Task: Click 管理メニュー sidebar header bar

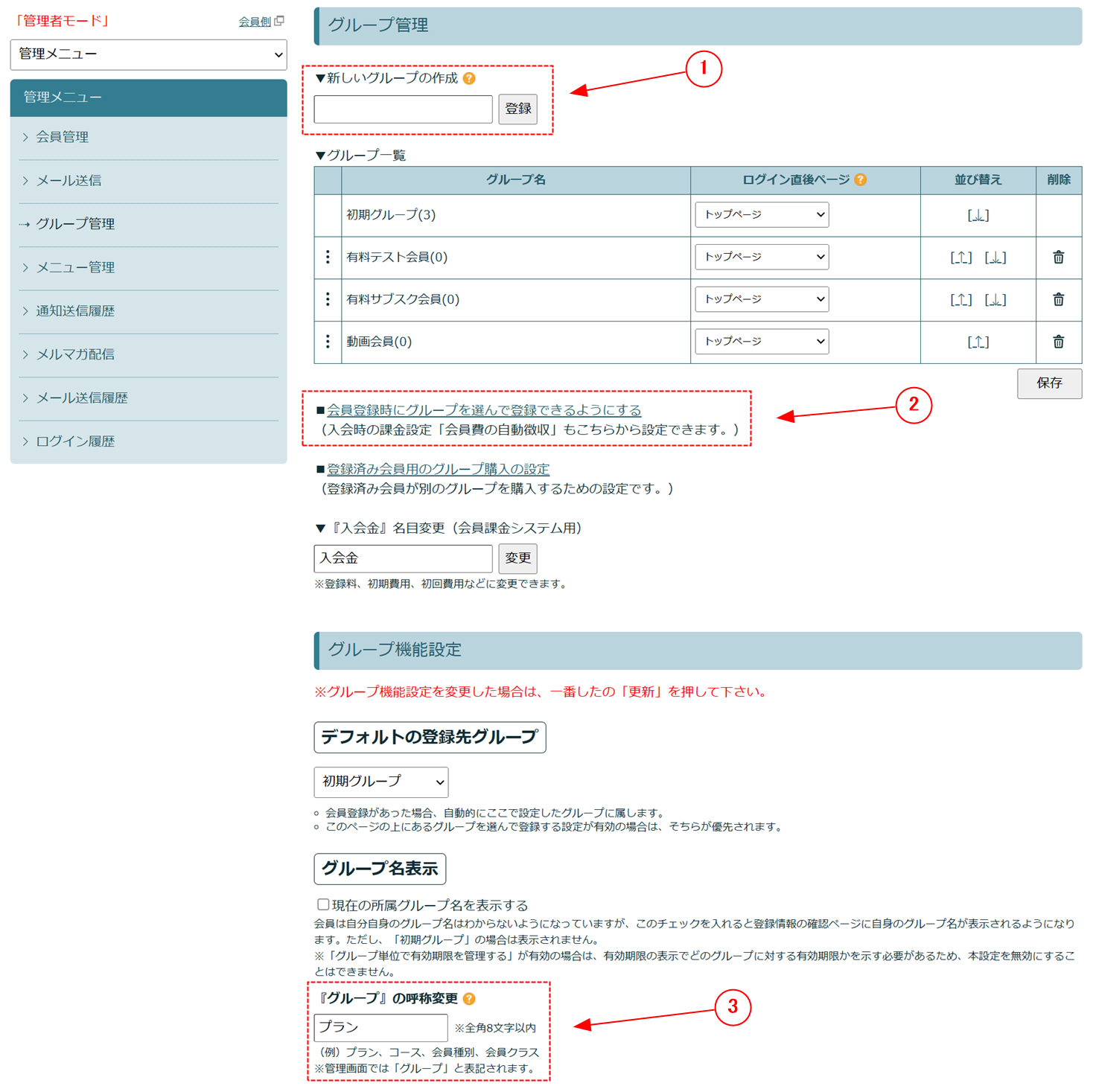Action: pyautogui.click(x=148, y=98)
